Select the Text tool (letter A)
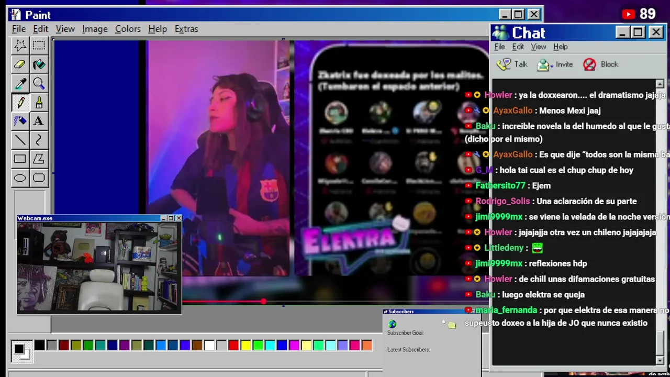 [39, 121]
